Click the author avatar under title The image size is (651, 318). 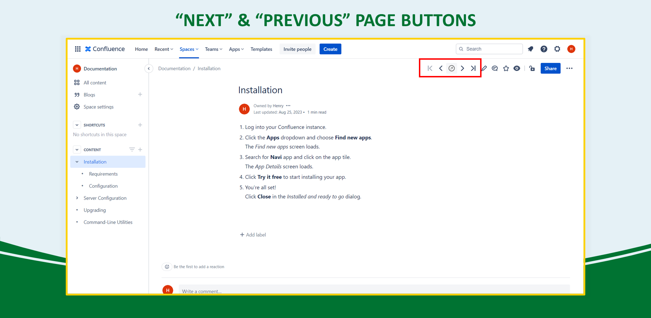point(244,109)
